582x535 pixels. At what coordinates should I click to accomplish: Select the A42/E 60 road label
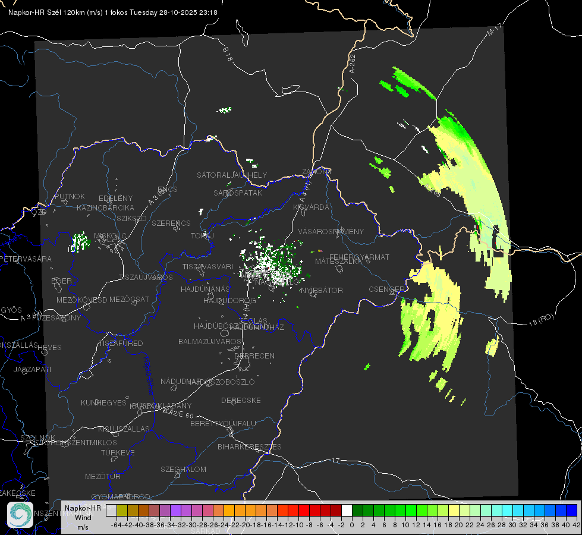tap(178, 413)
